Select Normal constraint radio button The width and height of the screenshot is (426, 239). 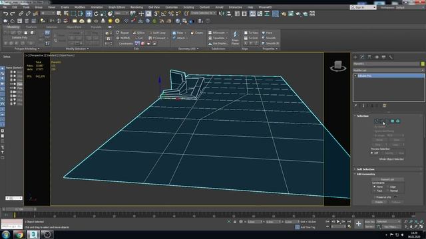(388, 191)
